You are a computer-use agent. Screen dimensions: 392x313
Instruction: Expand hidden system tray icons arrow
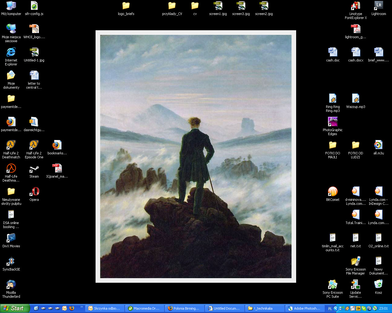336,308
